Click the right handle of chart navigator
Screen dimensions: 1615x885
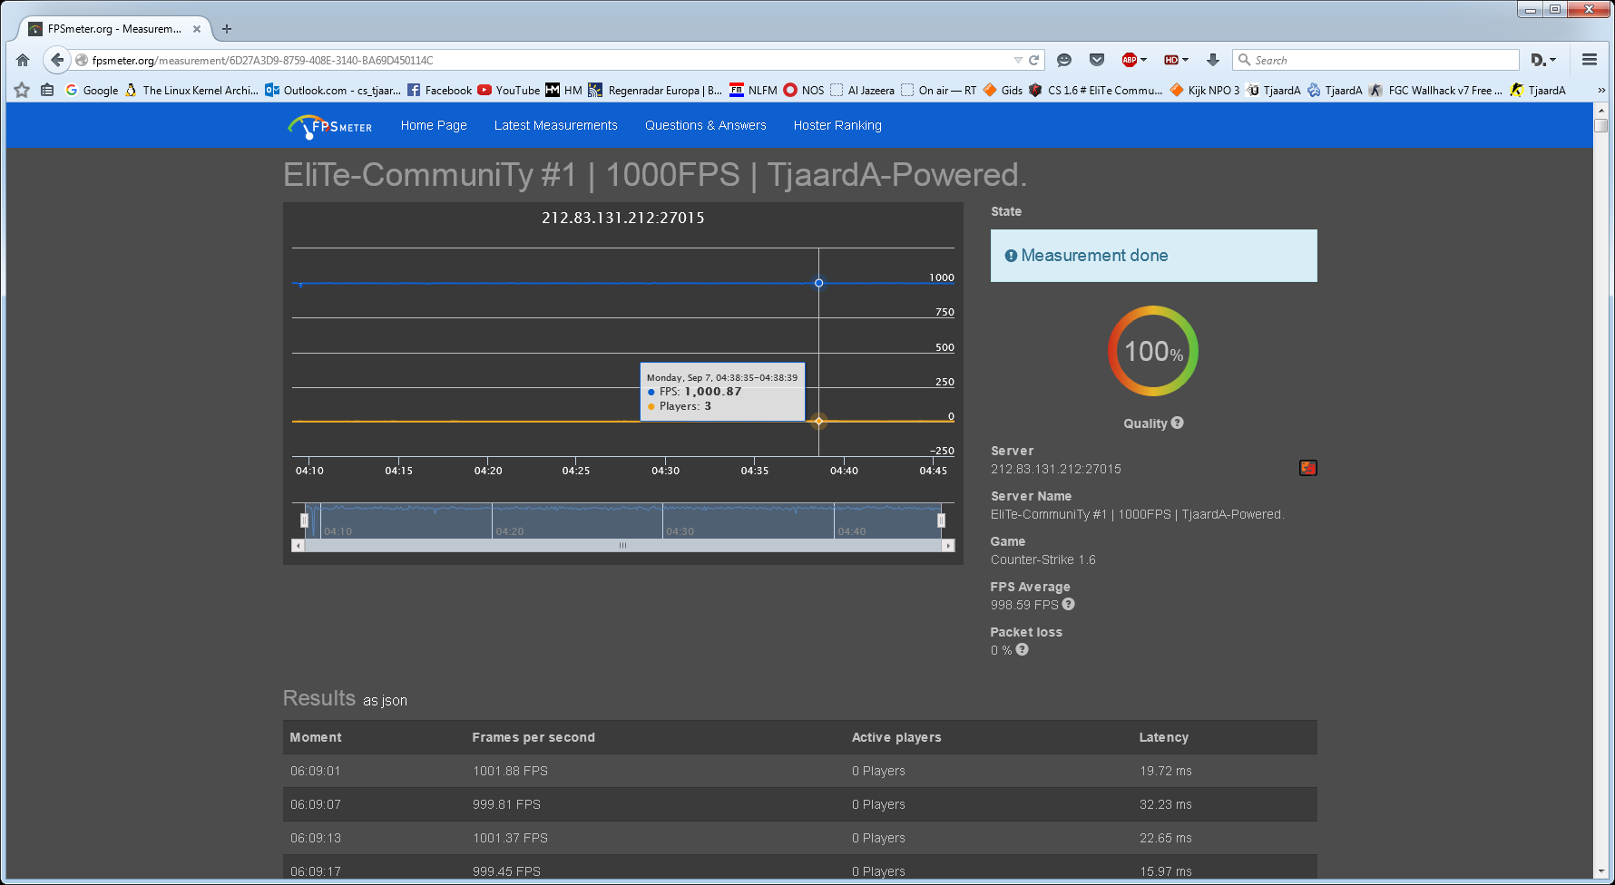(941, 520)
